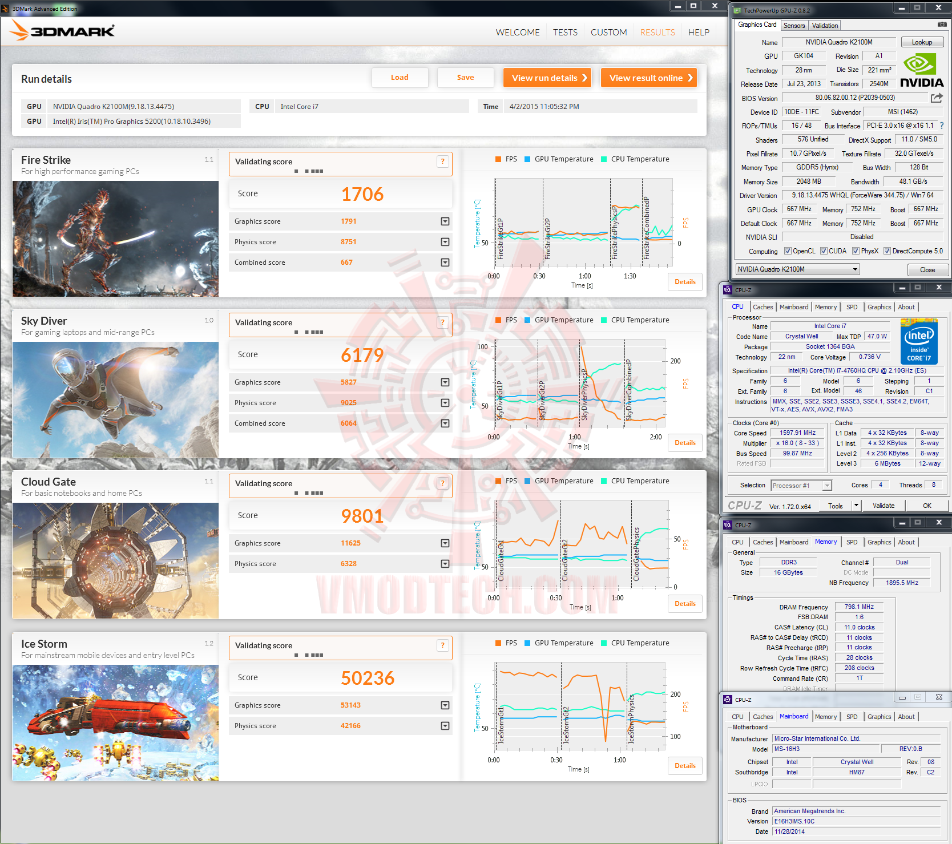Open View result online

pos(649,78)
